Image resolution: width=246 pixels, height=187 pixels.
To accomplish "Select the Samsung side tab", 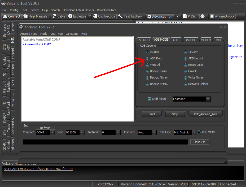I will click(x=4, y=30).
